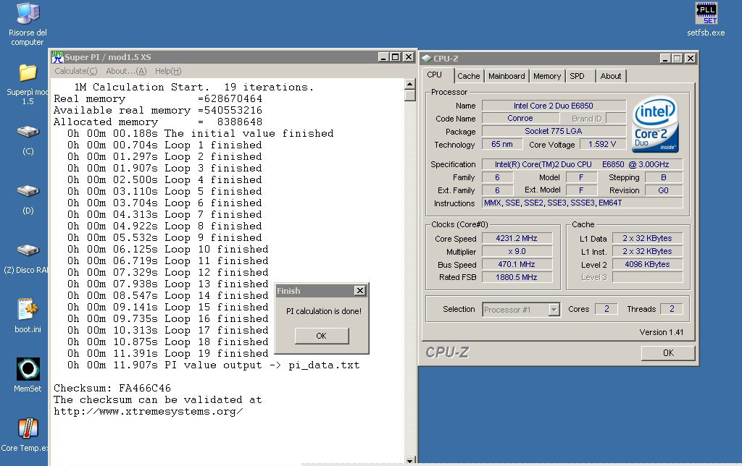
Task: Click the Loop 19 finished line
Action: click(x=167, y=354)
